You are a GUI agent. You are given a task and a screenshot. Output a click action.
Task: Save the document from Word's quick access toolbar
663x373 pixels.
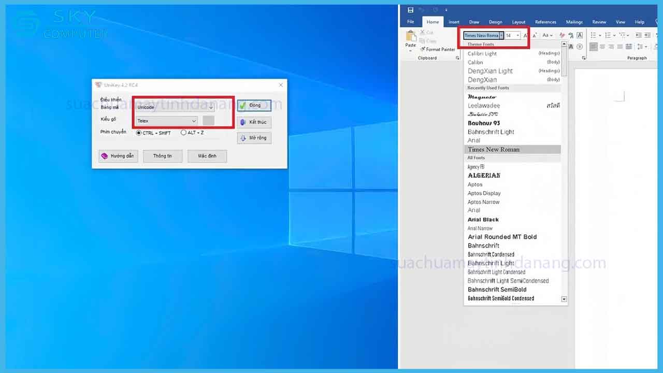click(x=411, y=10)
